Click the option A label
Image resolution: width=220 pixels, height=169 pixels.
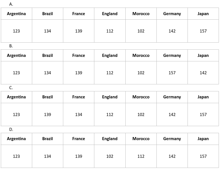[x=11, y=4]
